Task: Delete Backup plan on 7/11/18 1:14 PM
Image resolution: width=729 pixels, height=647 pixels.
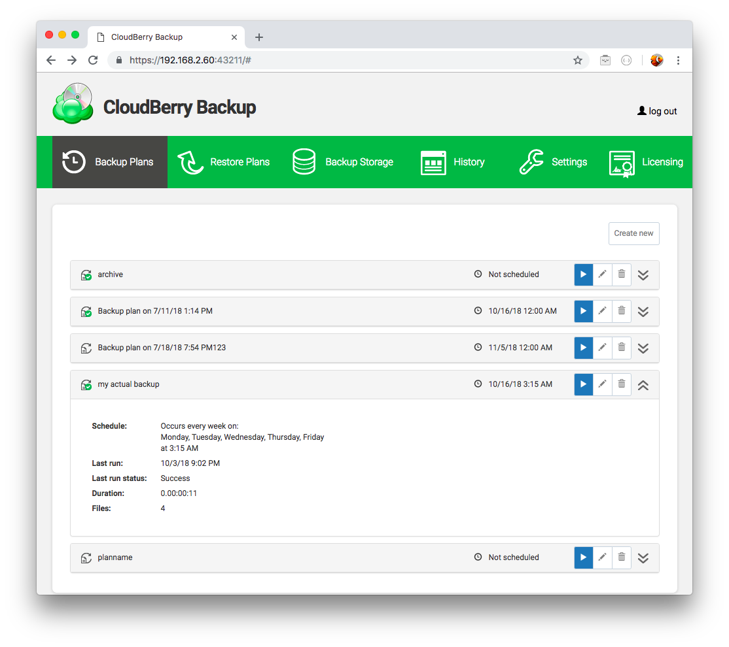Action: pos(622,311)
